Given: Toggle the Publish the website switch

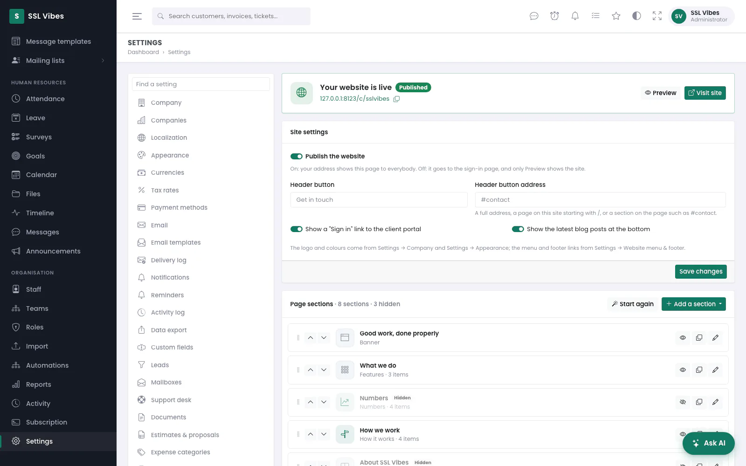Looking at the screenshot, I should (297, 157).
